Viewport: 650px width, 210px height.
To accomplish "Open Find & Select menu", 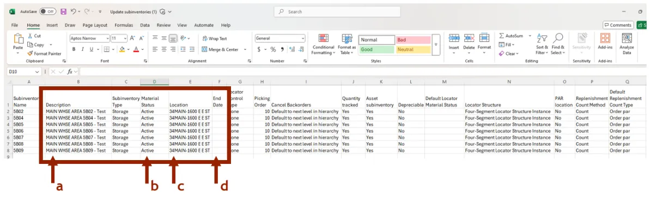I will pos(557,44).
